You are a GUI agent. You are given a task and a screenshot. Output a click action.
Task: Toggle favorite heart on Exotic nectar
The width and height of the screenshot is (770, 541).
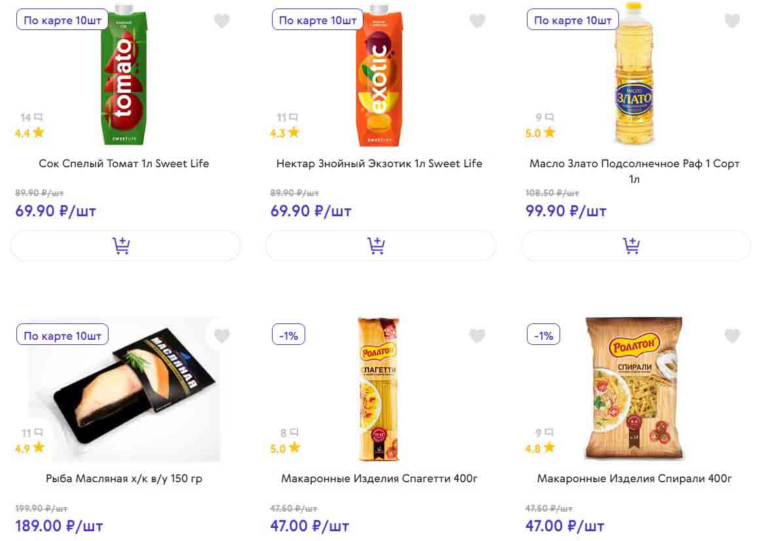(477, 21)
